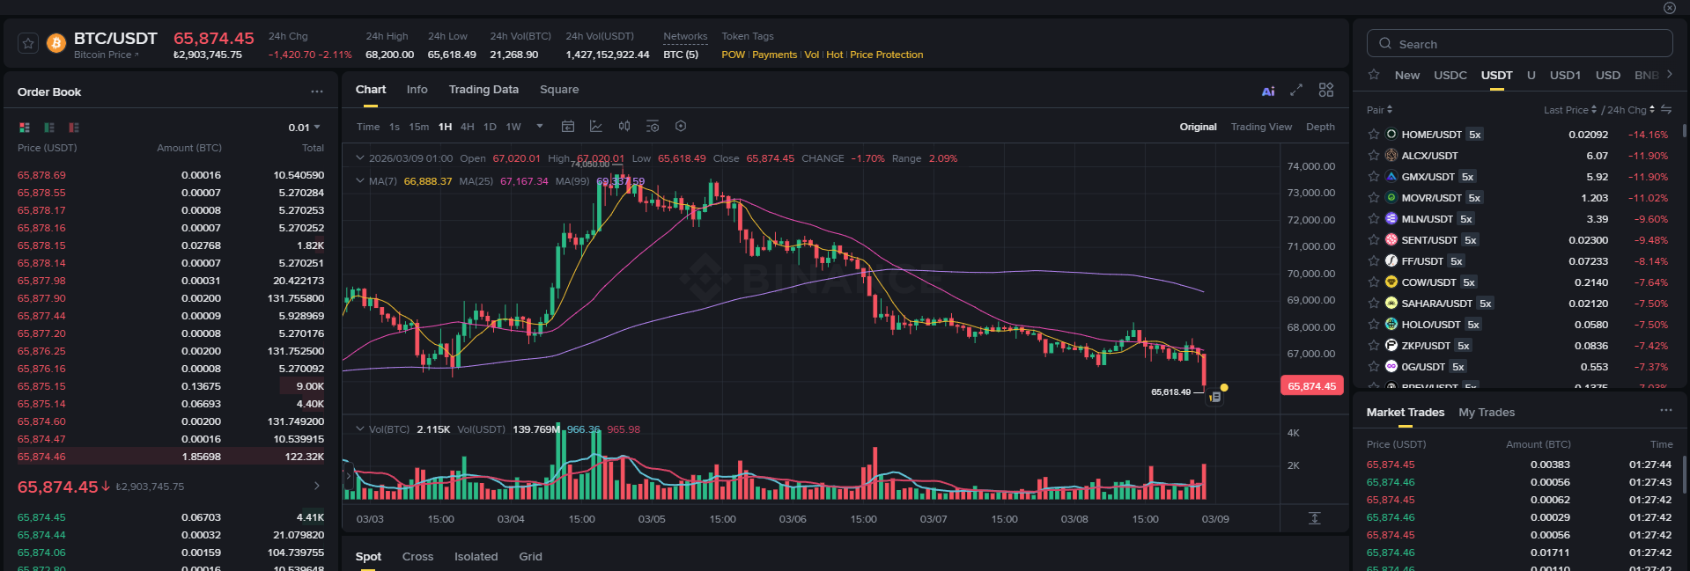The width and height of the screenshot is (1690, 571).
Task: Add BTC/USDT to favorites with star
Action: 28,43
